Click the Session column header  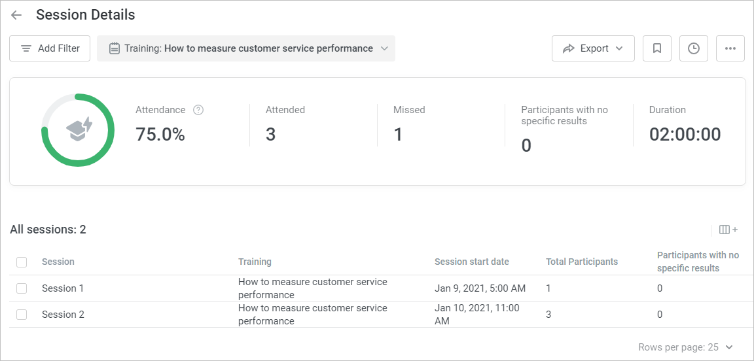point(58,262)
